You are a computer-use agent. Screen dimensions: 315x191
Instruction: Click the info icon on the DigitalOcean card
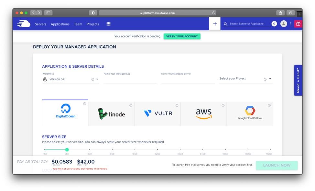(x=84, y=104)
